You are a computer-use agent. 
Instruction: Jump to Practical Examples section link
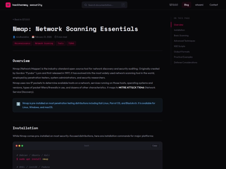[x=183, y=57]
